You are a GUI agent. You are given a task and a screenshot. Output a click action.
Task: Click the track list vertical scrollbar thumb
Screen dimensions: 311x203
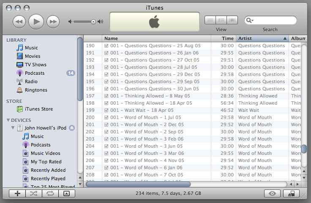(x=304, y=149)
